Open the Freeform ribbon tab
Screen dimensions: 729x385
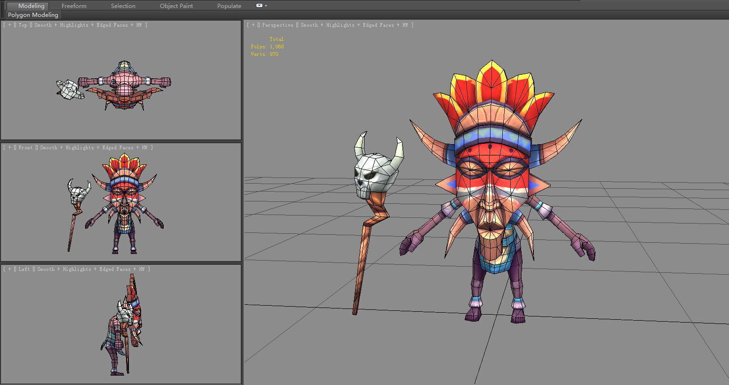point(74,6)
